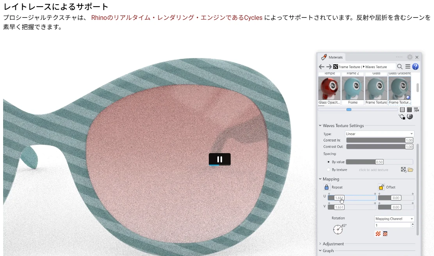Screen dimensions: 434x256
Task: Select the highlighted Frame Textur... thumbnail
Action: (399, 88)
